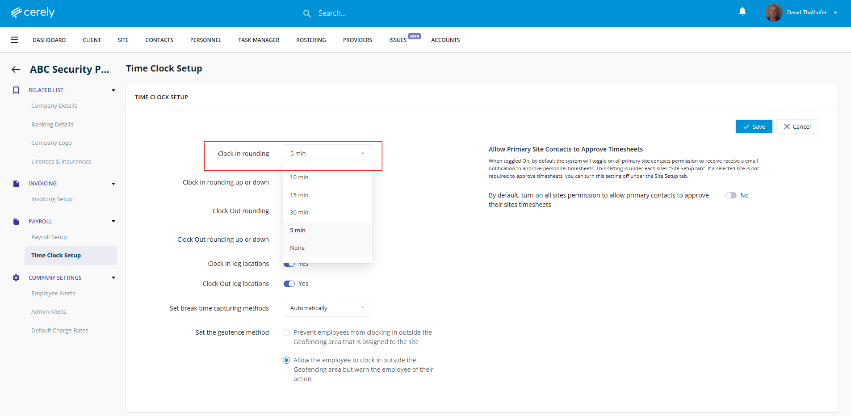Click the top search field

coord(332,13)
